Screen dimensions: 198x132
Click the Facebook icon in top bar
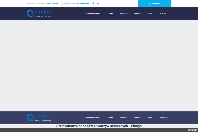[93, 3]
